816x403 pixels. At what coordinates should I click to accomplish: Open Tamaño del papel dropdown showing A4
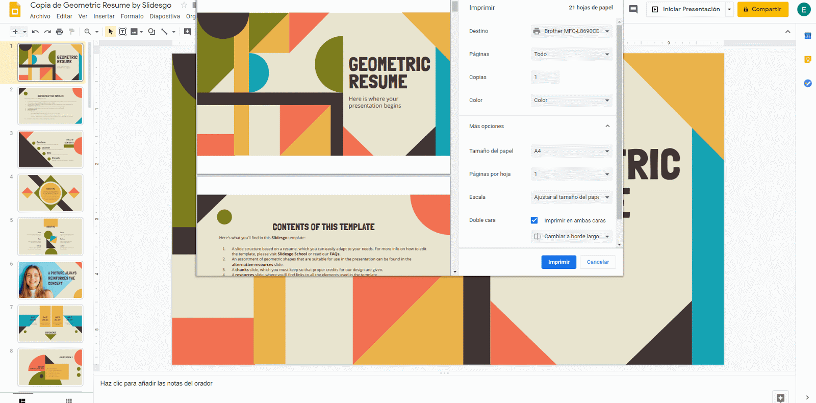coord(571,151)
